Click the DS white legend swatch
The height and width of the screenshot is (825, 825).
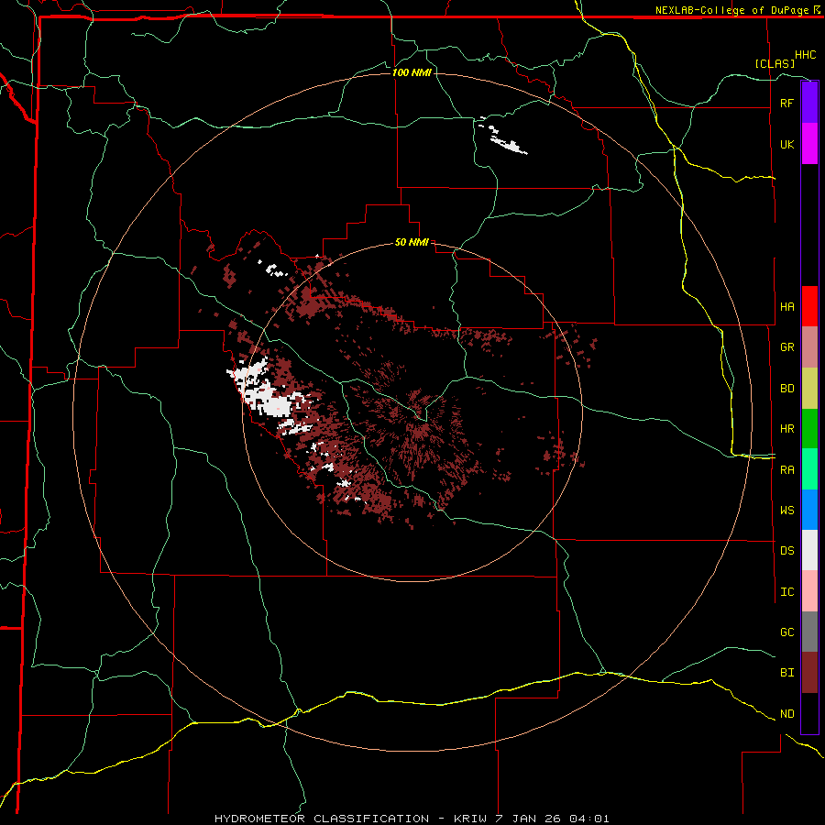(809, 550)
